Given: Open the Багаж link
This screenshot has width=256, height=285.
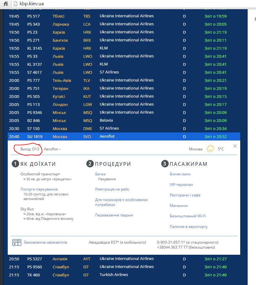Looking at the screenshot, I should 100,174.
